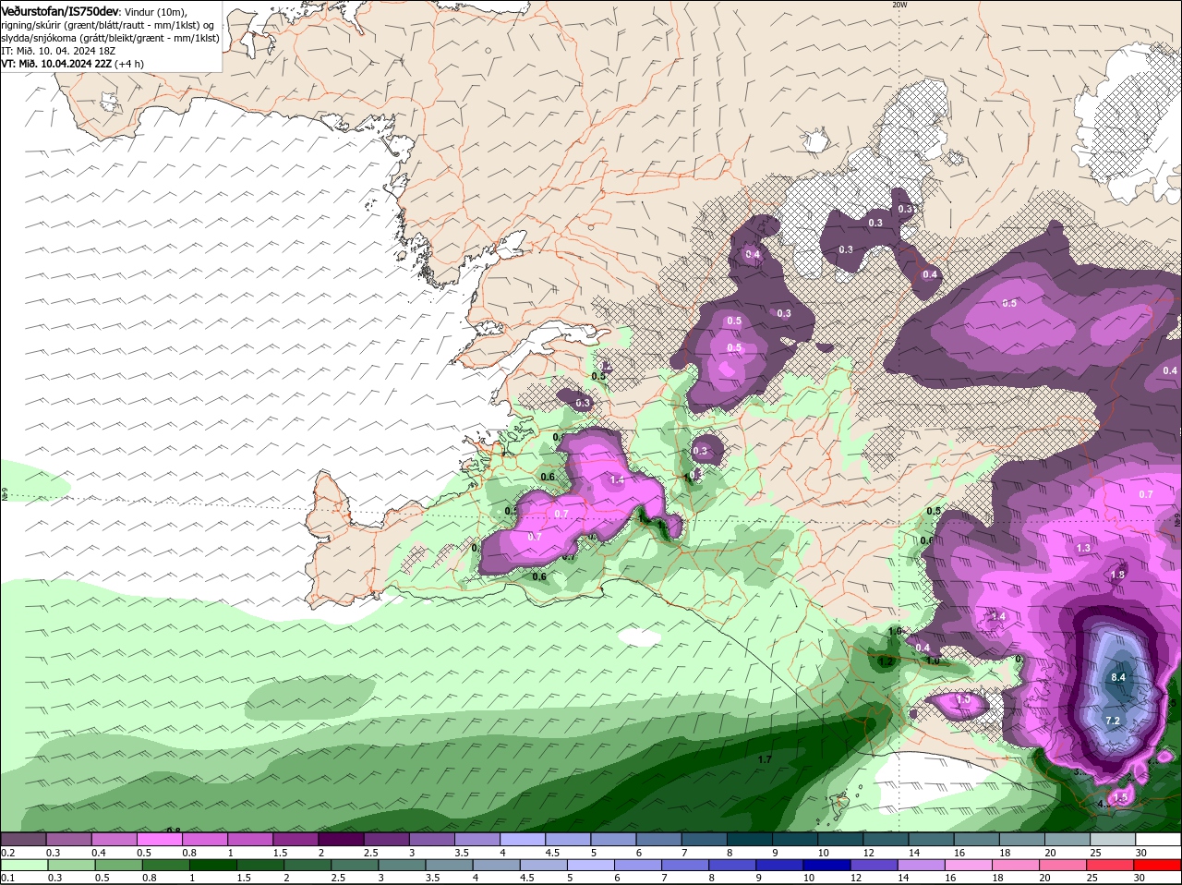Viewport: 1182px width, 885px height.
Task: Click the 0.1 label in the bottom legend row
Action: point(7,878)
